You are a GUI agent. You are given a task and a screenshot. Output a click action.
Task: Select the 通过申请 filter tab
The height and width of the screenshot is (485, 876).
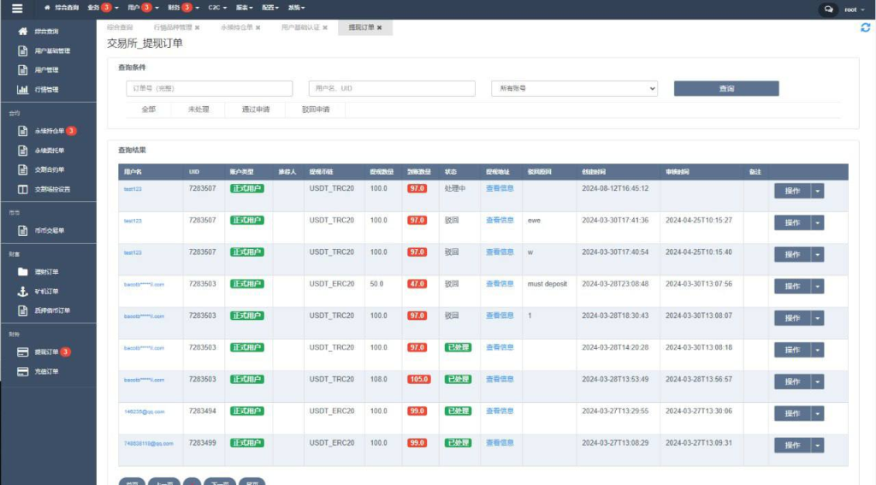coord(256,109)
